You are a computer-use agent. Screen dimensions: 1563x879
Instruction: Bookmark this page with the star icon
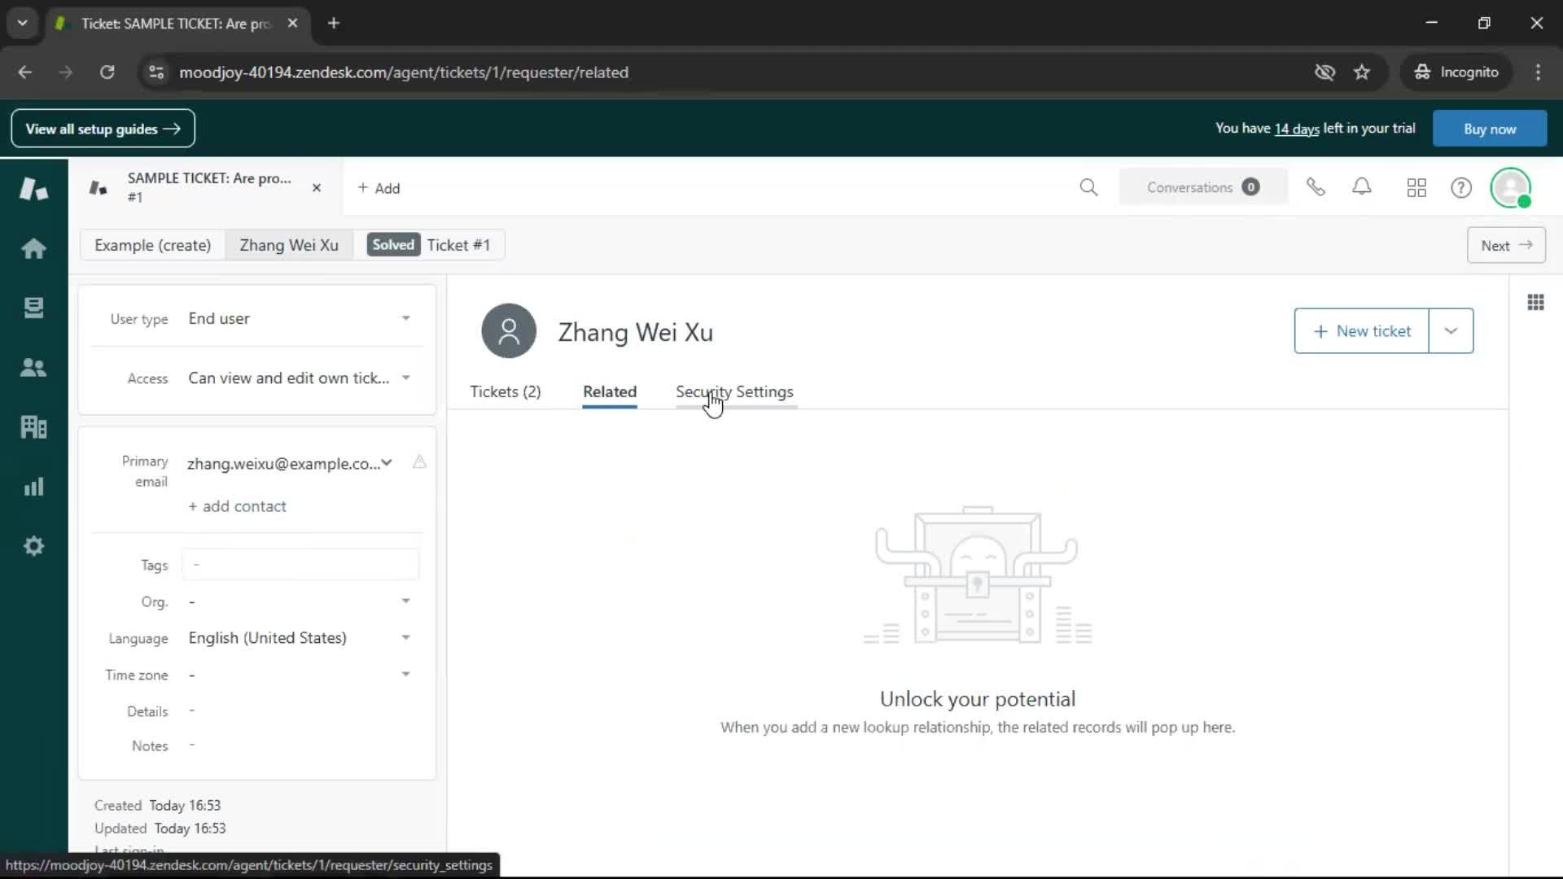point(1362,72)
